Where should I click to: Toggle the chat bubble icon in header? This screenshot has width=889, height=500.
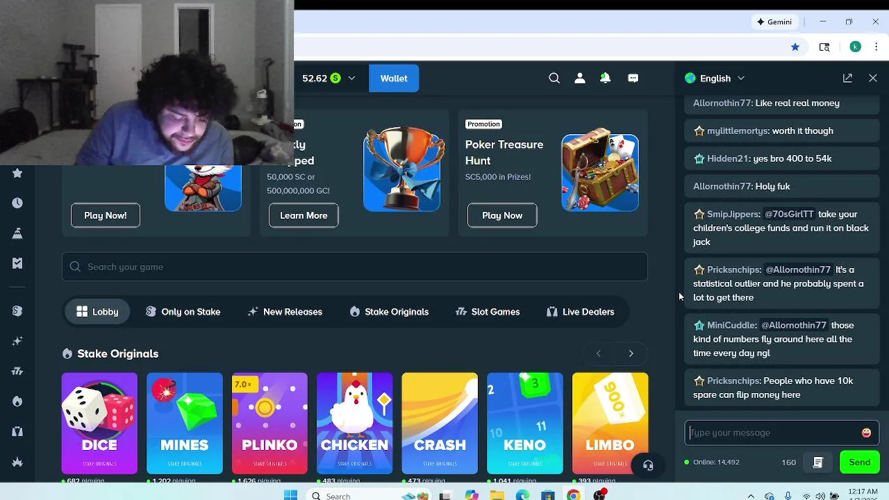tap(633, 78)
